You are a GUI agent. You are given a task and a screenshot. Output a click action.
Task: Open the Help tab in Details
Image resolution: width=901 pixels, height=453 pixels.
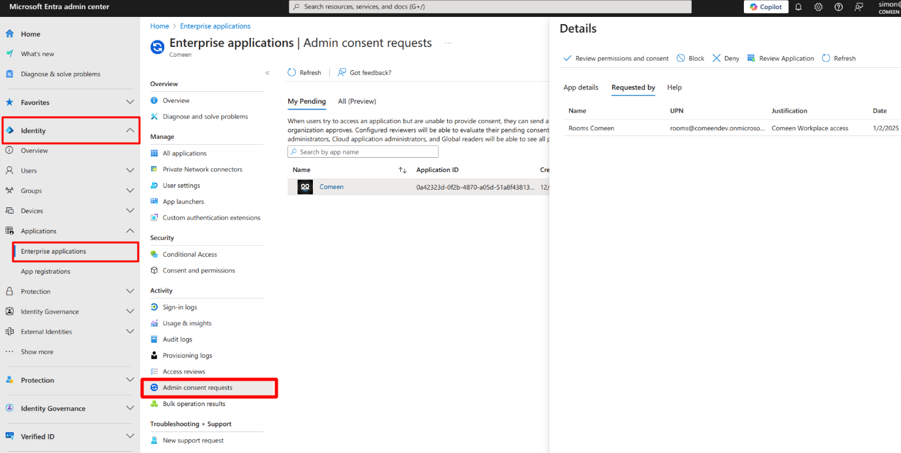click(674, 87)
